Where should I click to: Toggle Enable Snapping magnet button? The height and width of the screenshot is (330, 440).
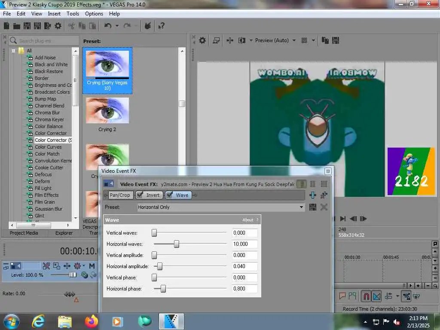(366, 296)
